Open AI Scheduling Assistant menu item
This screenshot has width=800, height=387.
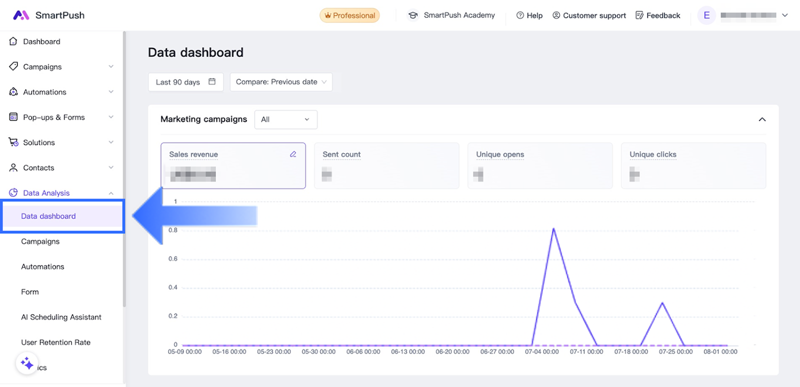(61, 317)
